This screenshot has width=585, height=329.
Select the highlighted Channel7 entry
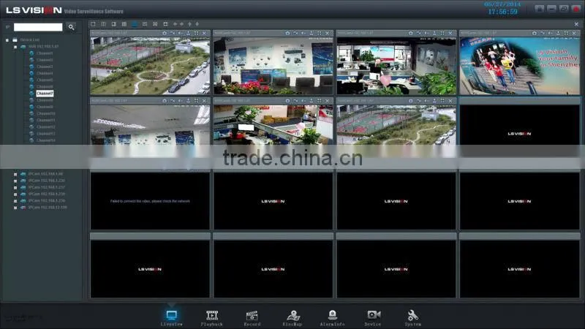(x=45, y=94)
